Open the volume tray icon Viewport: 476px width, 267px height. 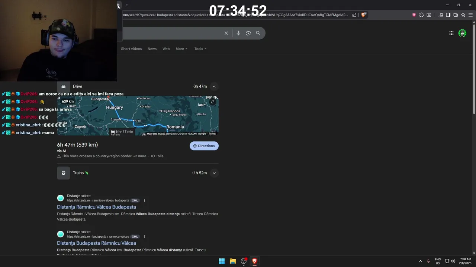pos(453,261)
